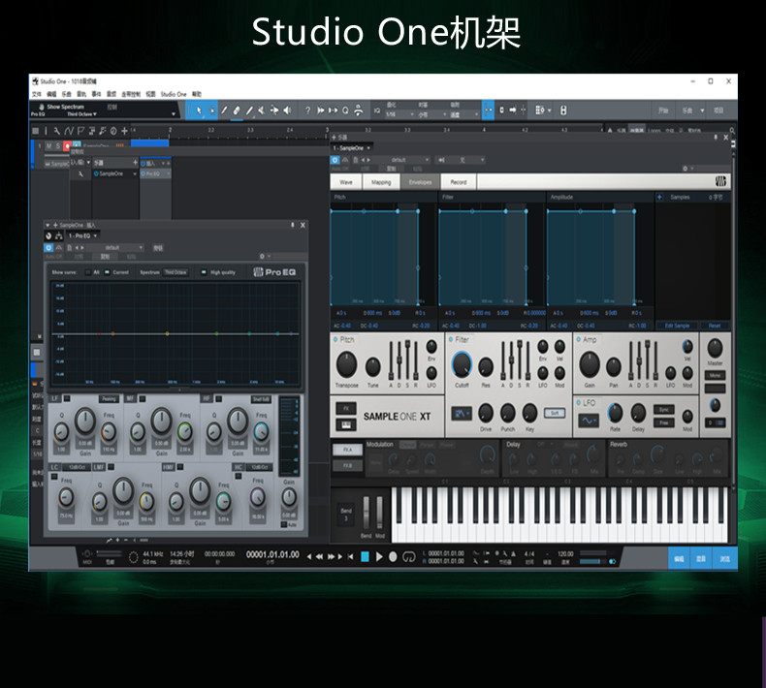Open the 1 - Pro EQ device dropdown
The width and height of the screenshot is (766, 688).
click(82, 235)
